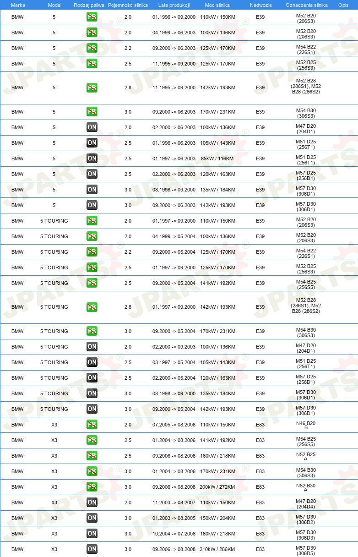This screenshot has width=358, height=557.
Task: Click diesel ON icon in BMW 5 120kW/163KM row
Action: click(x=92, y=174)
